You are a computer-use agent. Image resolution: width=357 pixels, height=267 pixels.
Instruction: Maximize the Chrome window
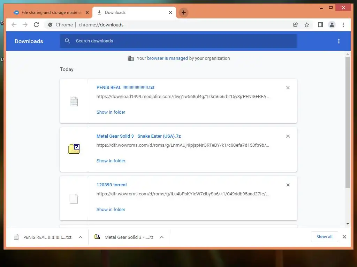click(x=331, y=8)
